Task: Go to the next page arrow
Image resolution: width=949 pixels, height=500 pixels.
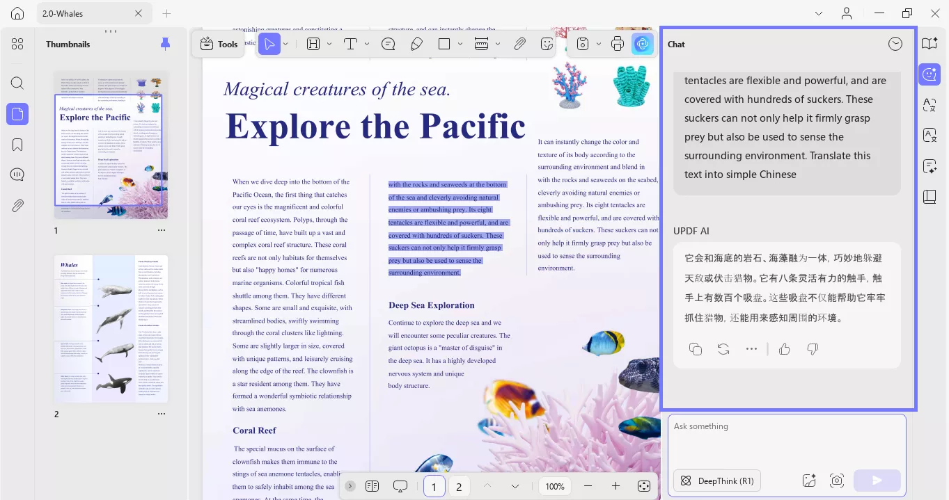Action: (x=515, y=486)
